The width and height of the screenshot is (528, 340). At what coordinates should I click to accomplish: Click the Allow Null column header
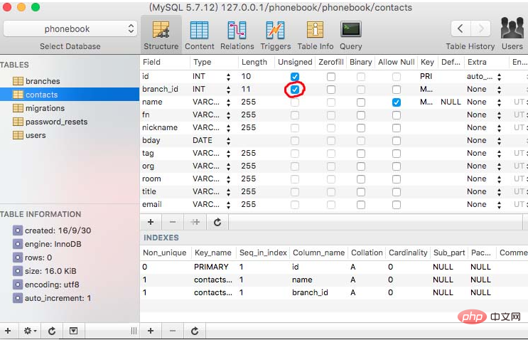coord(397,62)
